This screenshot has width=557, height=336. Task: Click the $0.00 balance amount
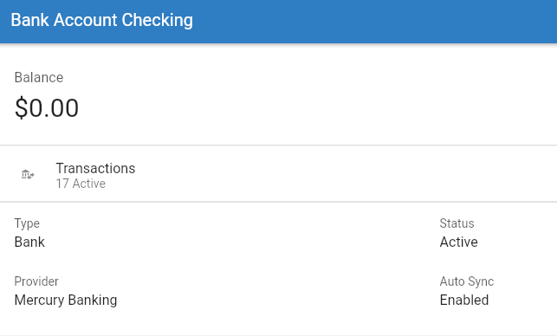coord(47,108)
